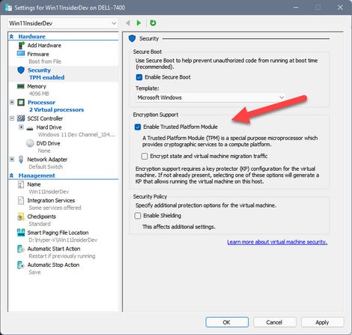Open the Win11InsiderDev VM selector dropdown
352x335 pixels.
click(63, 23)
